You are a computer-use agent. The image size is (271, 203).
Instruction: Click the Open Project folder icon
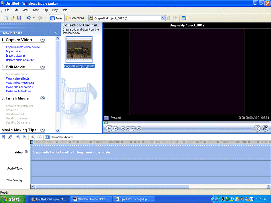click(x=13, y=18)
